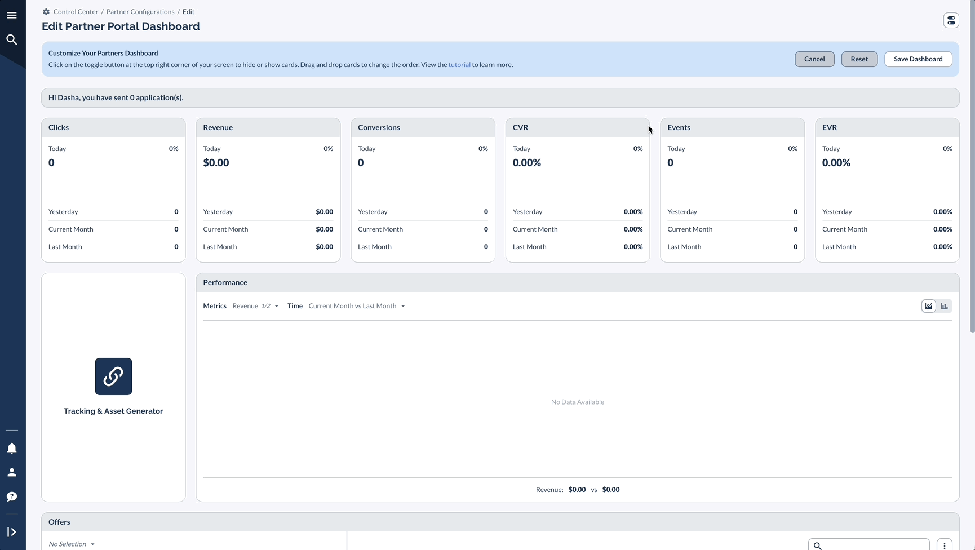The image size is (975, 550).
Task: Select the Events card header
Action: click(x=733, y=127)
